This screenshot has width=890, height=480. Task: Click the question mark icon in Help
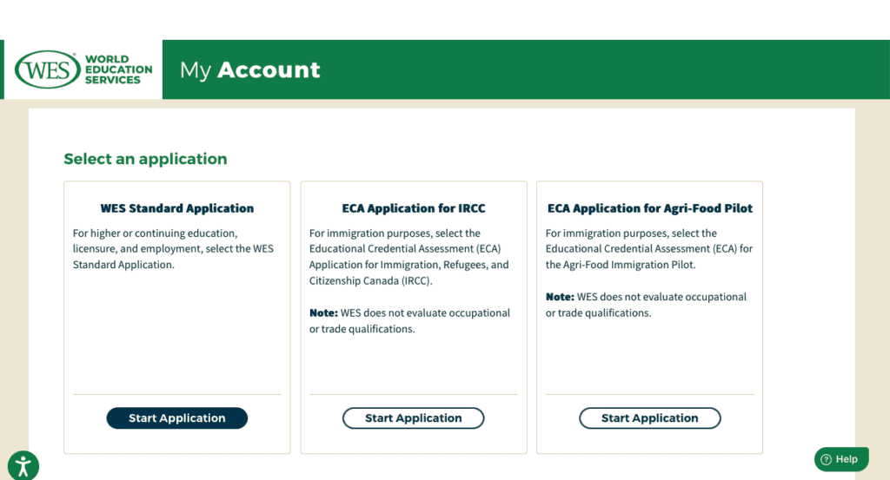(826, 460)
